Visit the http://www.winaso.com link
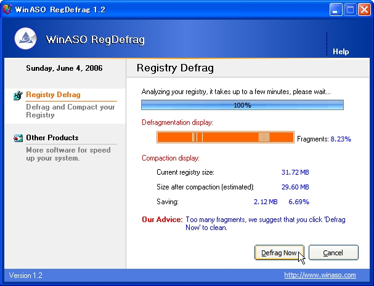The height and width of the screenshot is (286, 374). tap(320, 276)
